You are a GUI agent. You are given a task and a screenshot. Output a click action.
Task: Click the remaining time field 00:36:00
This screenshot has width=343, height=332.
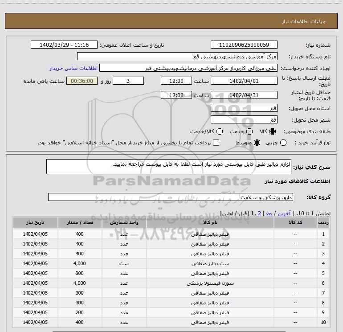point(81,81)
